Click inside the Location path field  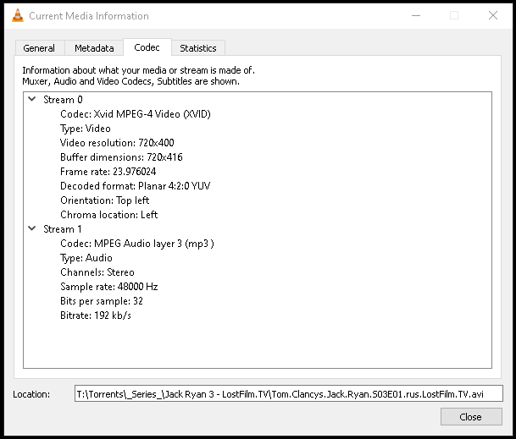click(x=289, y=393)
